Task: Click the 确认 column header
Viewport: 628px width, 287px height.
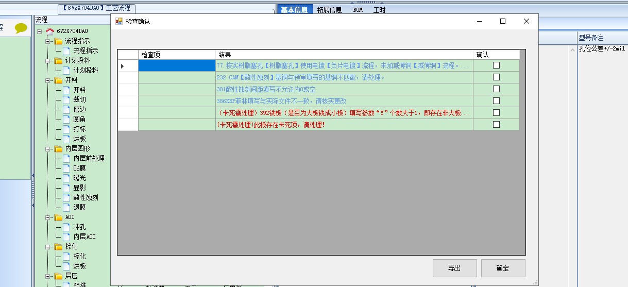Action: click(496, 55)
